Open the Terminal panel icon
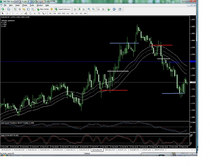This screenshot has width=210, height=166. coord(29,9)
